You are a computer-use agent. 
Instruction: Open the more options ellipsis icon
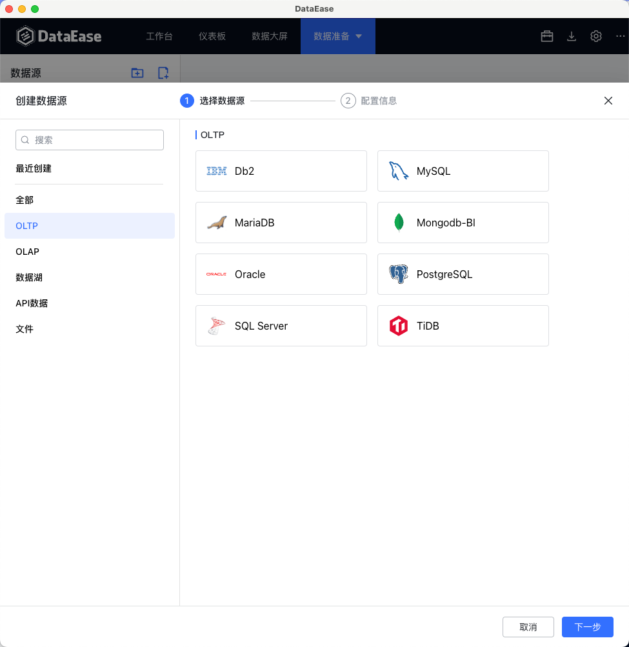[x=620, y=36]
